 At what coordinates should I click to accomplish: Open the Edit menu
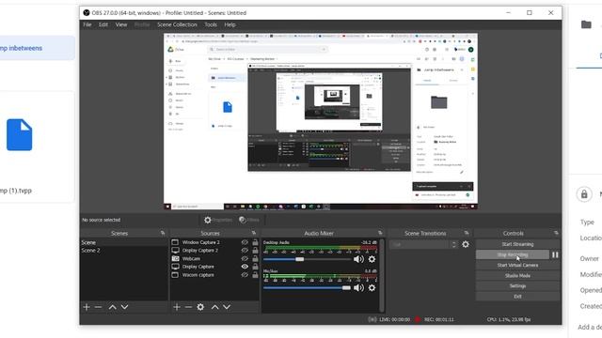pyautogui.click(x=103, y=24)
